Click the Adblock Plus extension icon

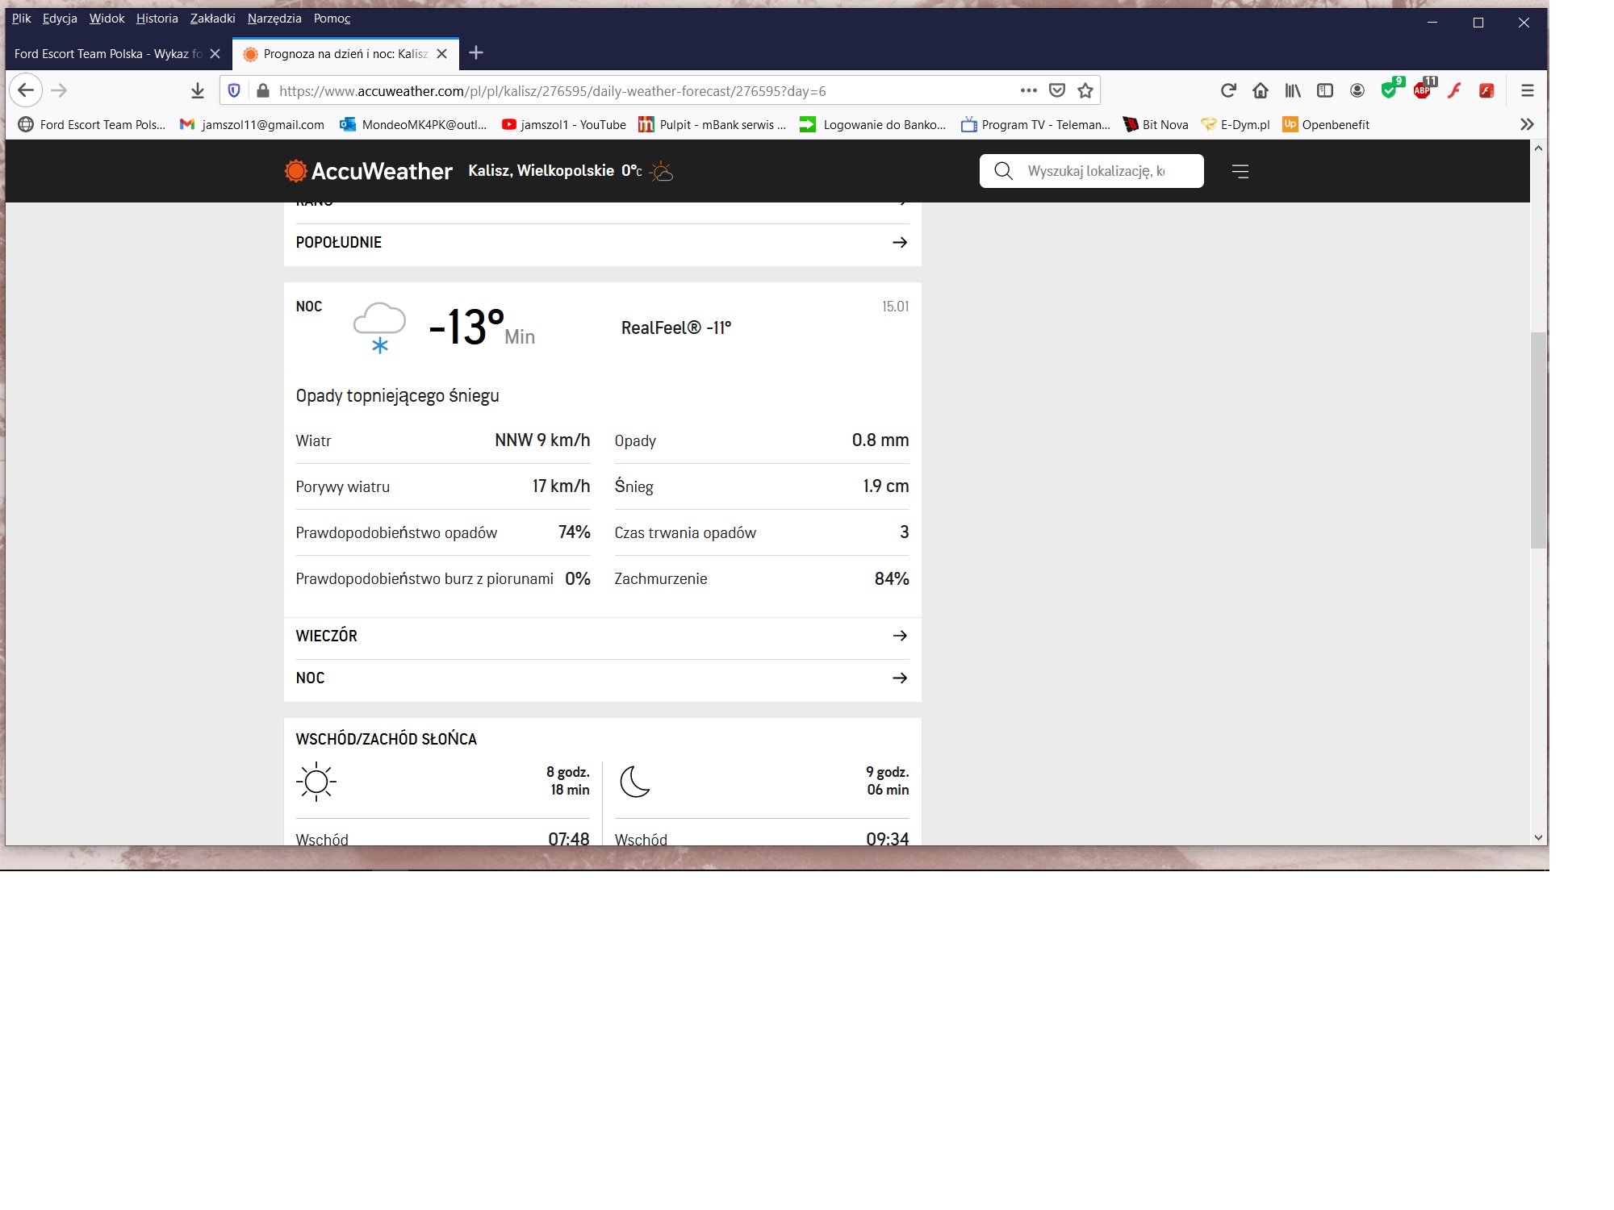tap(1423, 90)
